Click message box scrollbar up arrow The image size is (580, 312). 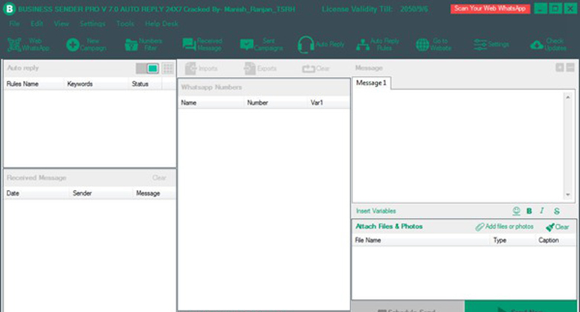pyautogui.click(x=568, y=97)
